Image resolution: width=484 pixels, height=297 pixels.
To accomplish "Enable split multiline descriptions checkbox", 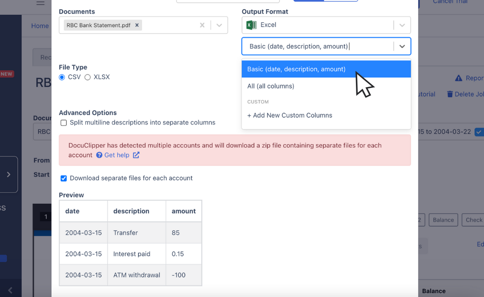I will [x=64, y=123].
